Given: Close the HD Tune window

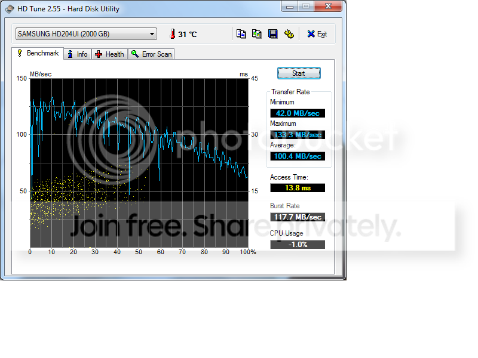Looking at the screenshot, I should click(328, 7).
